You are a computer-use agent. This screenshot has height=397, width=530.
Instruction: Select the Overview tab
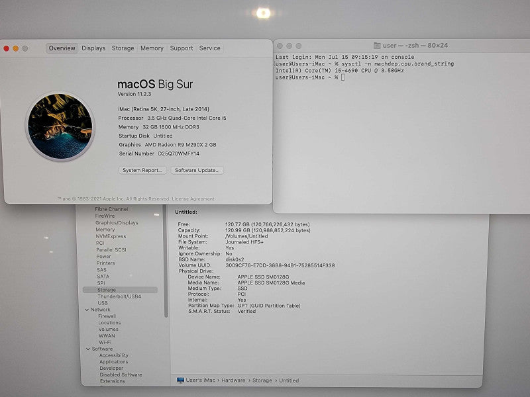pyautogui.click(x=62, y=48)
